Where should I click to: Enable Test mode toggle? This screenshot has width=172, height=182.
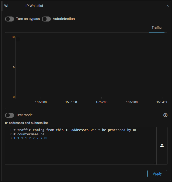click(10, 115)
